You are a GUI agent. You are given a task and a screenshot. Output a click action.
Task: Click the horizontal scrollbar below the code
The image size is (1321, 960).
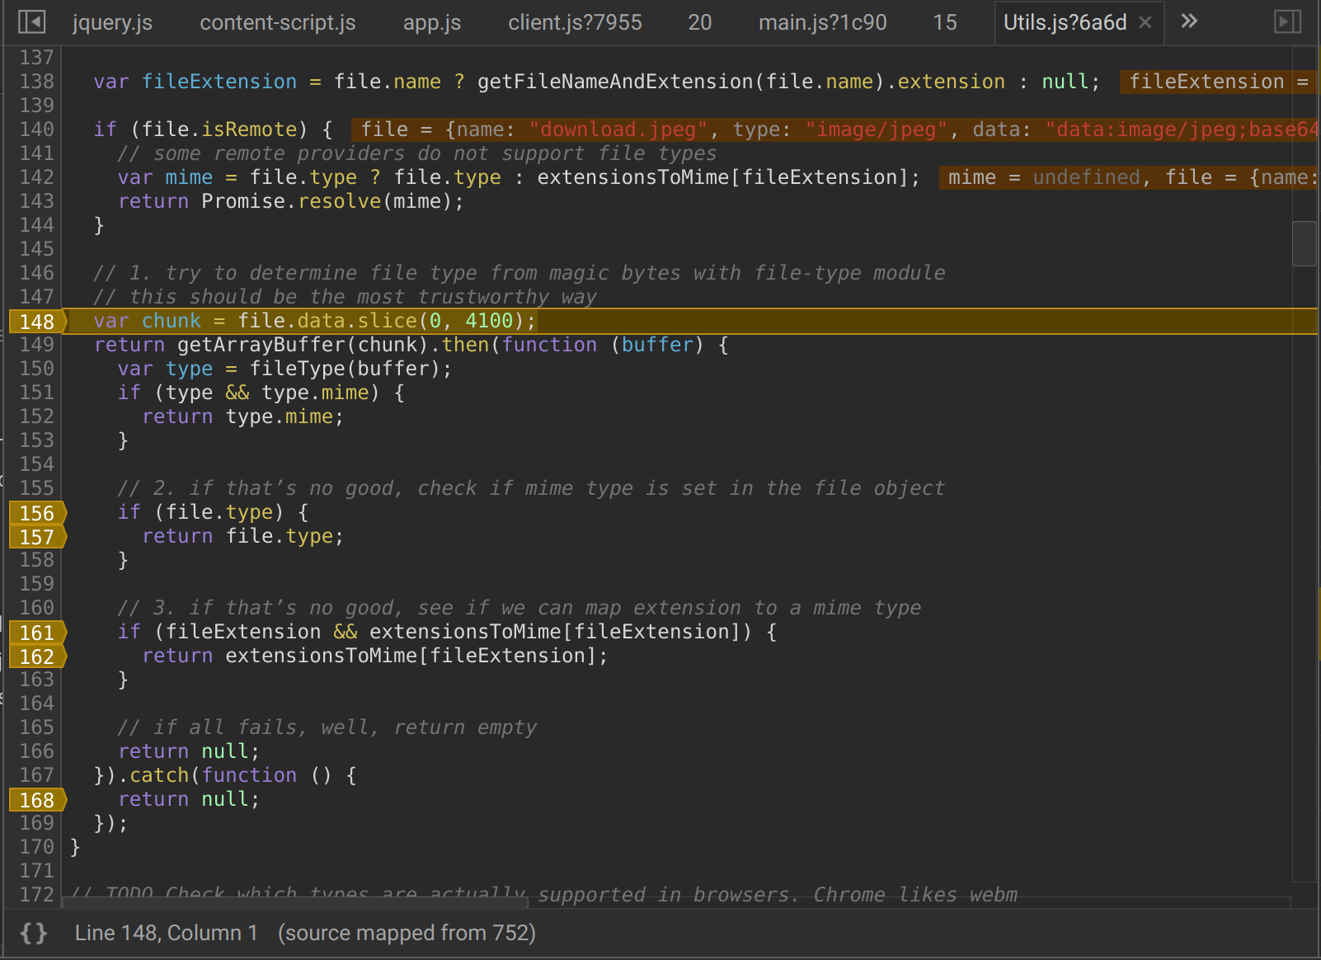click(x=289, y=903)
